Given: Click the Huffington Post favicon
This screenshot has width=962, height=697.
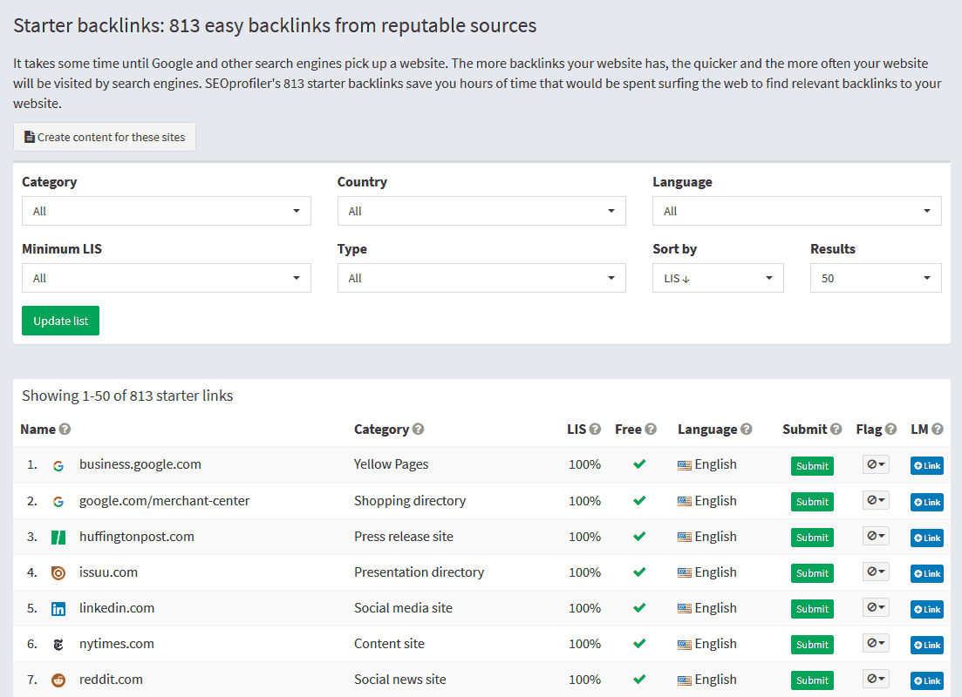Looking at the screenshot, I should pyautogui.click(x=58, y=536).
